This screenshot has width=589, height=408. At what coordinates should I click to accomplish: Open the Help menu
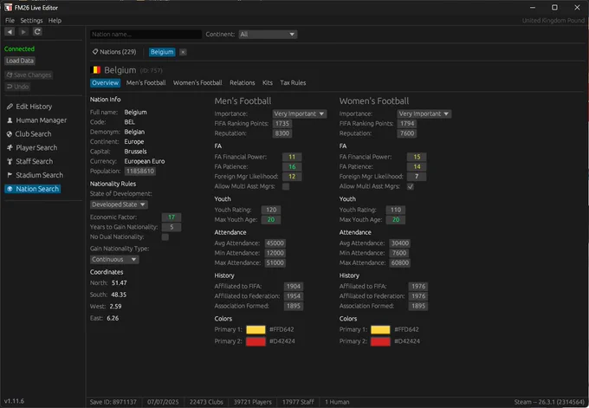55,21
